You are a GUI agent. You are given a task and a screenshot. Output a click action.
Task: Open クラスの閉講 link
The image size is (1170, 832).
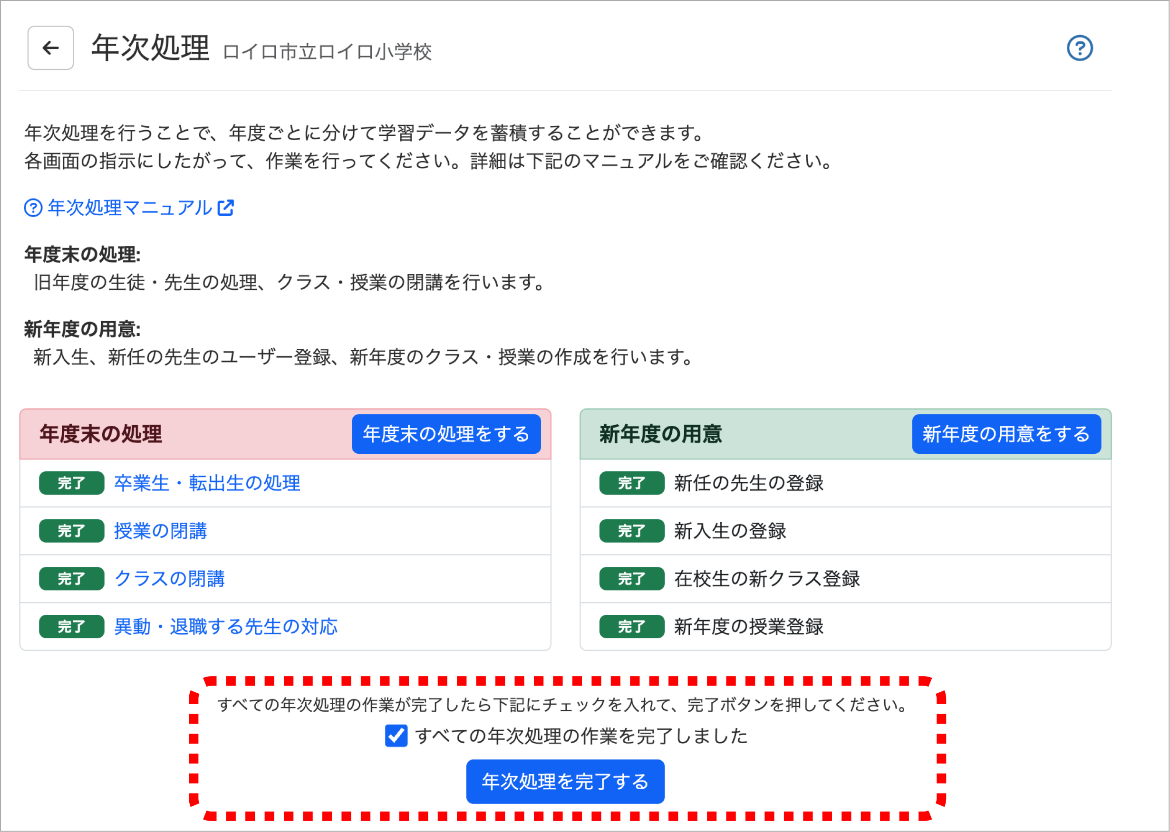[x=170, y=578]
